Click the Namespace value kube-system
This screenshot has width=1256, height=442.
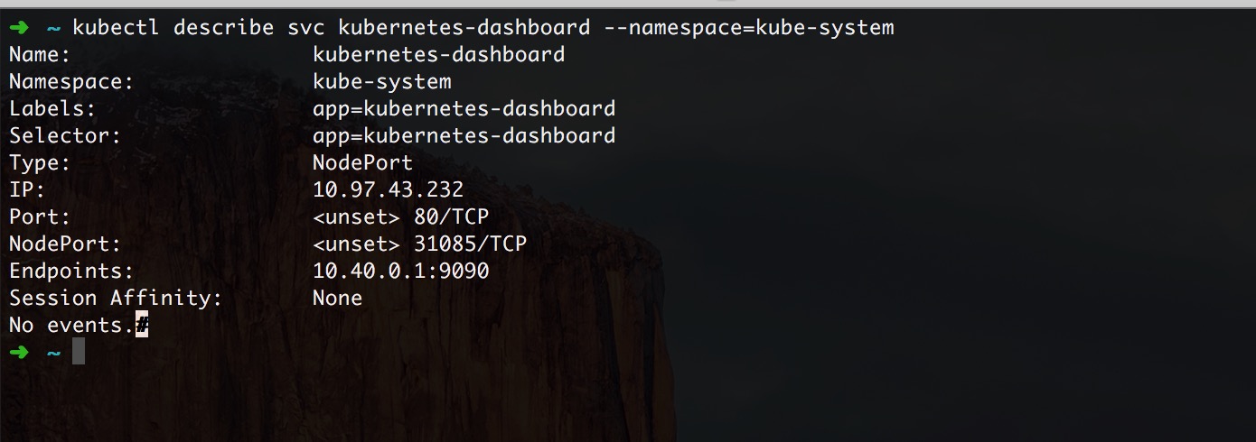click(x=382, y=82)
